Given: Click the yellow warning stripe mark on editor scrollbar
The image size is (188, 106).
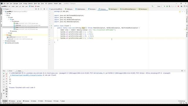Looking at the screenshot, I should pos(185,29).
